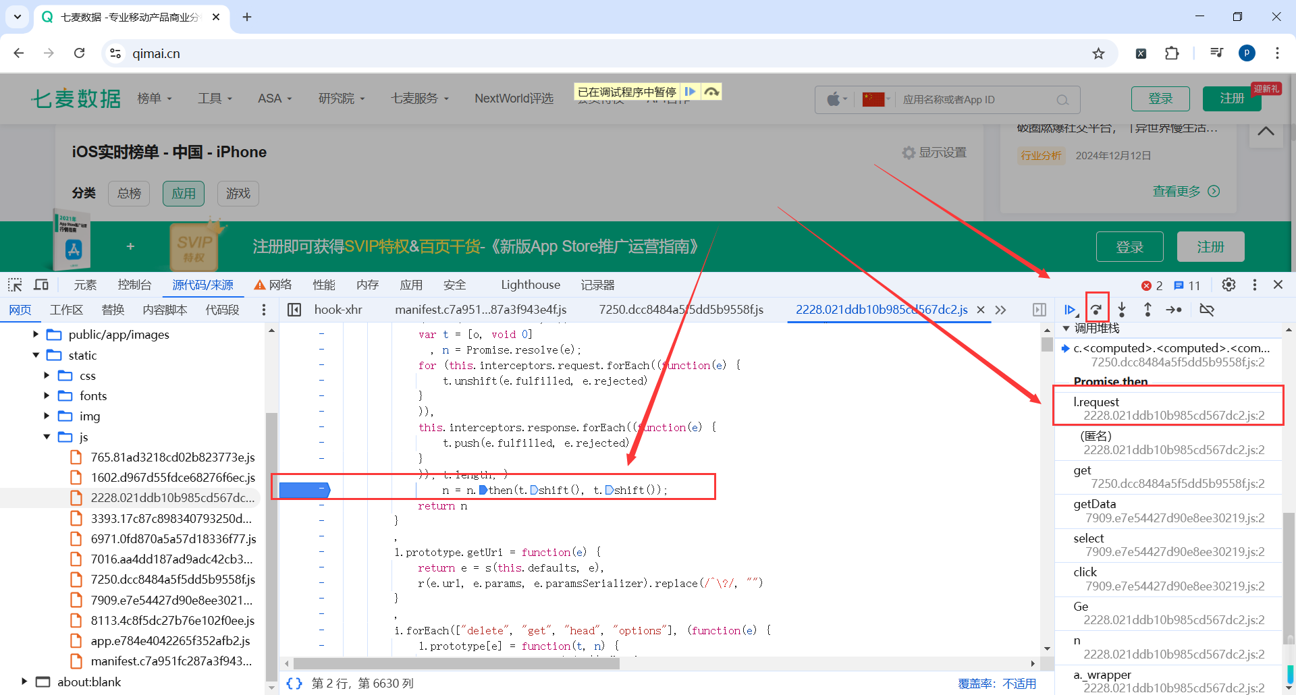This screenshot has height=695, width=1296.
Task: Open the Lighthouse tab
Action: click(x=531, y=285)
